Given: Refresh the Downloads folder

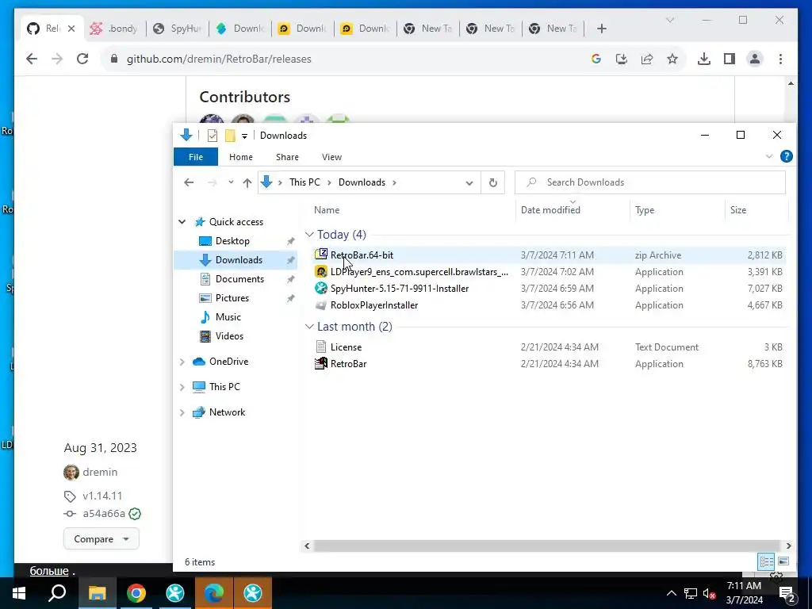Looking at the screenshot, I should click(493, 182).
